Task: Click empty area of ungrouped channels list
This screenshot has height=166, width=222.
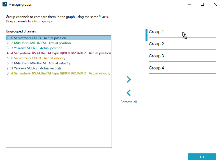Action: pyautogui.click(x=59, y=112)
